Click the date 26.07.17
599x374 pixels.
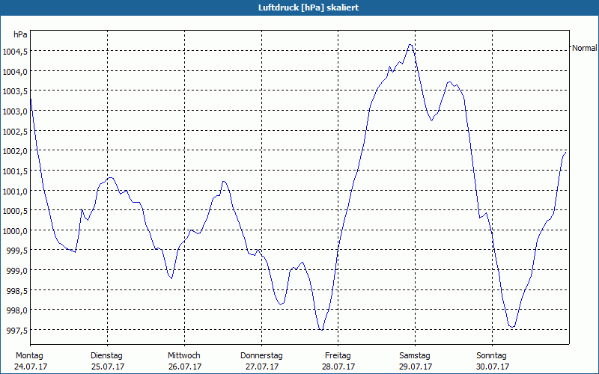pos(185,367)
